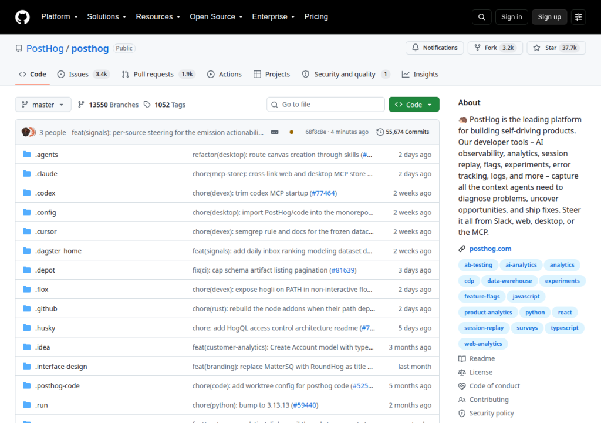Select the feature-flags topic tag
This screenshot has height=423, width=601.
click(x=482, y=296)
